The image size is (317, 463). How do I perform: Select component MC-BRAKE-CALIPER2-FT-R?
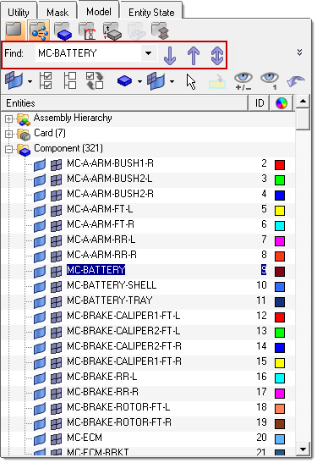coord(124,346)
